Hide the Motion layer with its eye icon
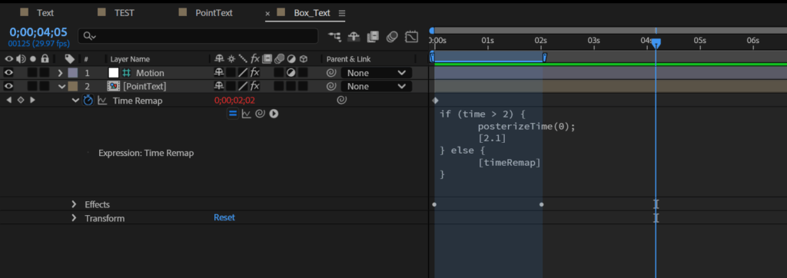 (x=8, y=73)
